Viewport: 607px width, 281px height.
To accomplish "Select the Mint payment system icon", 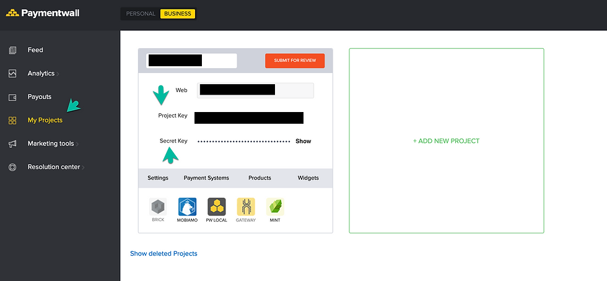I will (275, 207).
